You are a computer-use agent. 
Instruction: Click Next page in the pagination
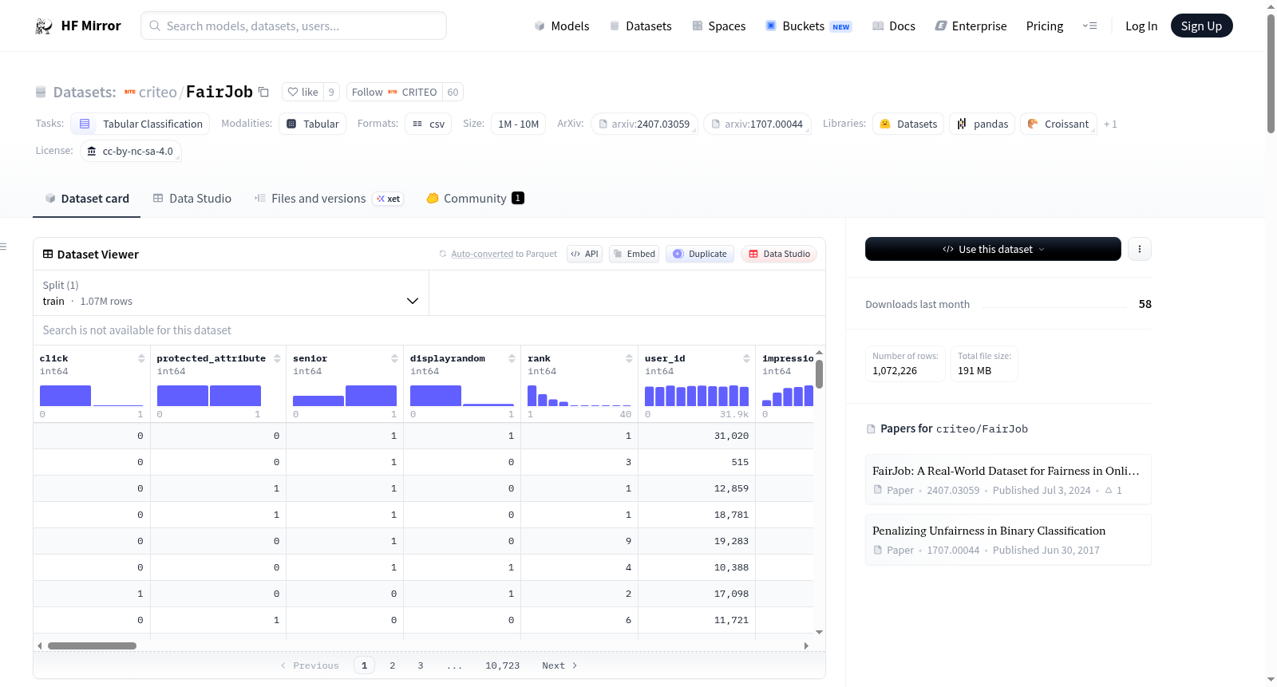pyautogui.click(x=559, y=665)
